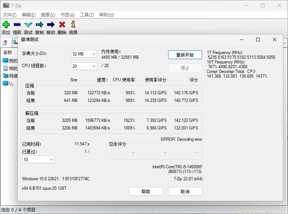This screenshot has height=214, width=288.
Task: Click the 重新开始 restart button
Action: [185, 55]
